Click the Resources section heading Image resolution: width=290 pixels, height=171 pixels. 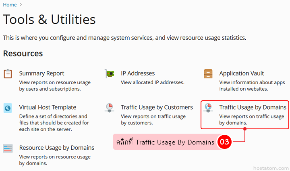(23, 53)
